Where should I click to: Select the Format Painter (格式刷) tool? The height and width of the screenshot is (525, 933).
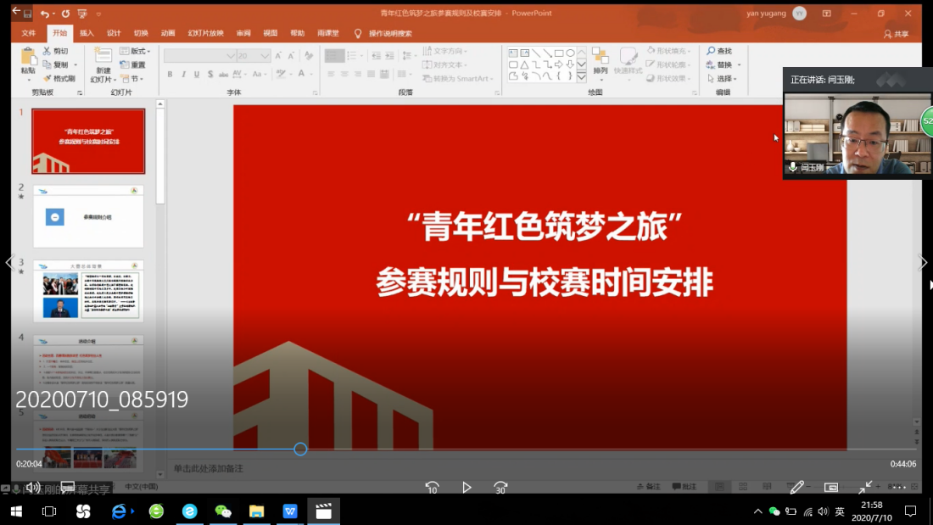59,79
